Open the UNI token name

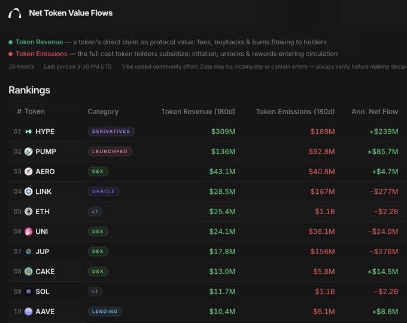[x=41, y=231]
